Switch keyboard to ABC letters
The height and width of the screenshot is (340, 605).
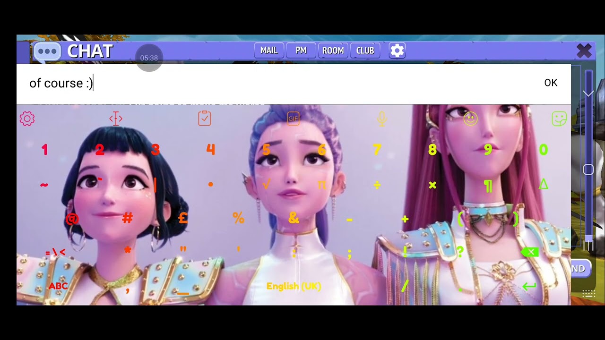[x=58, y=286]
